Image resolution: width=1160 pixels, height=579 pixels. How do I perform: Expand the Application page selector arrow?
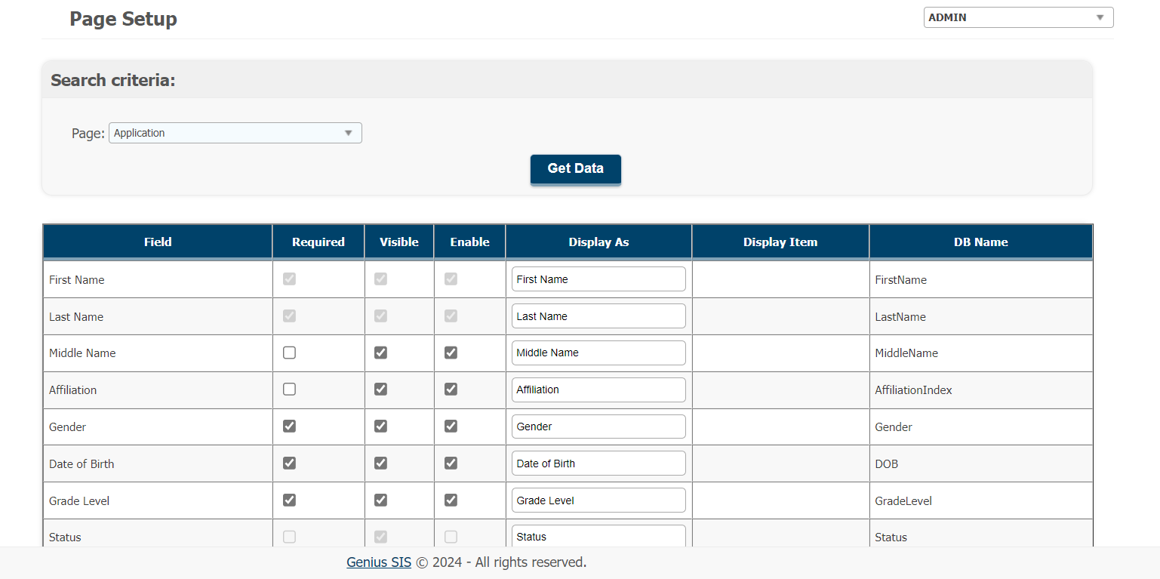click(349, 132)
